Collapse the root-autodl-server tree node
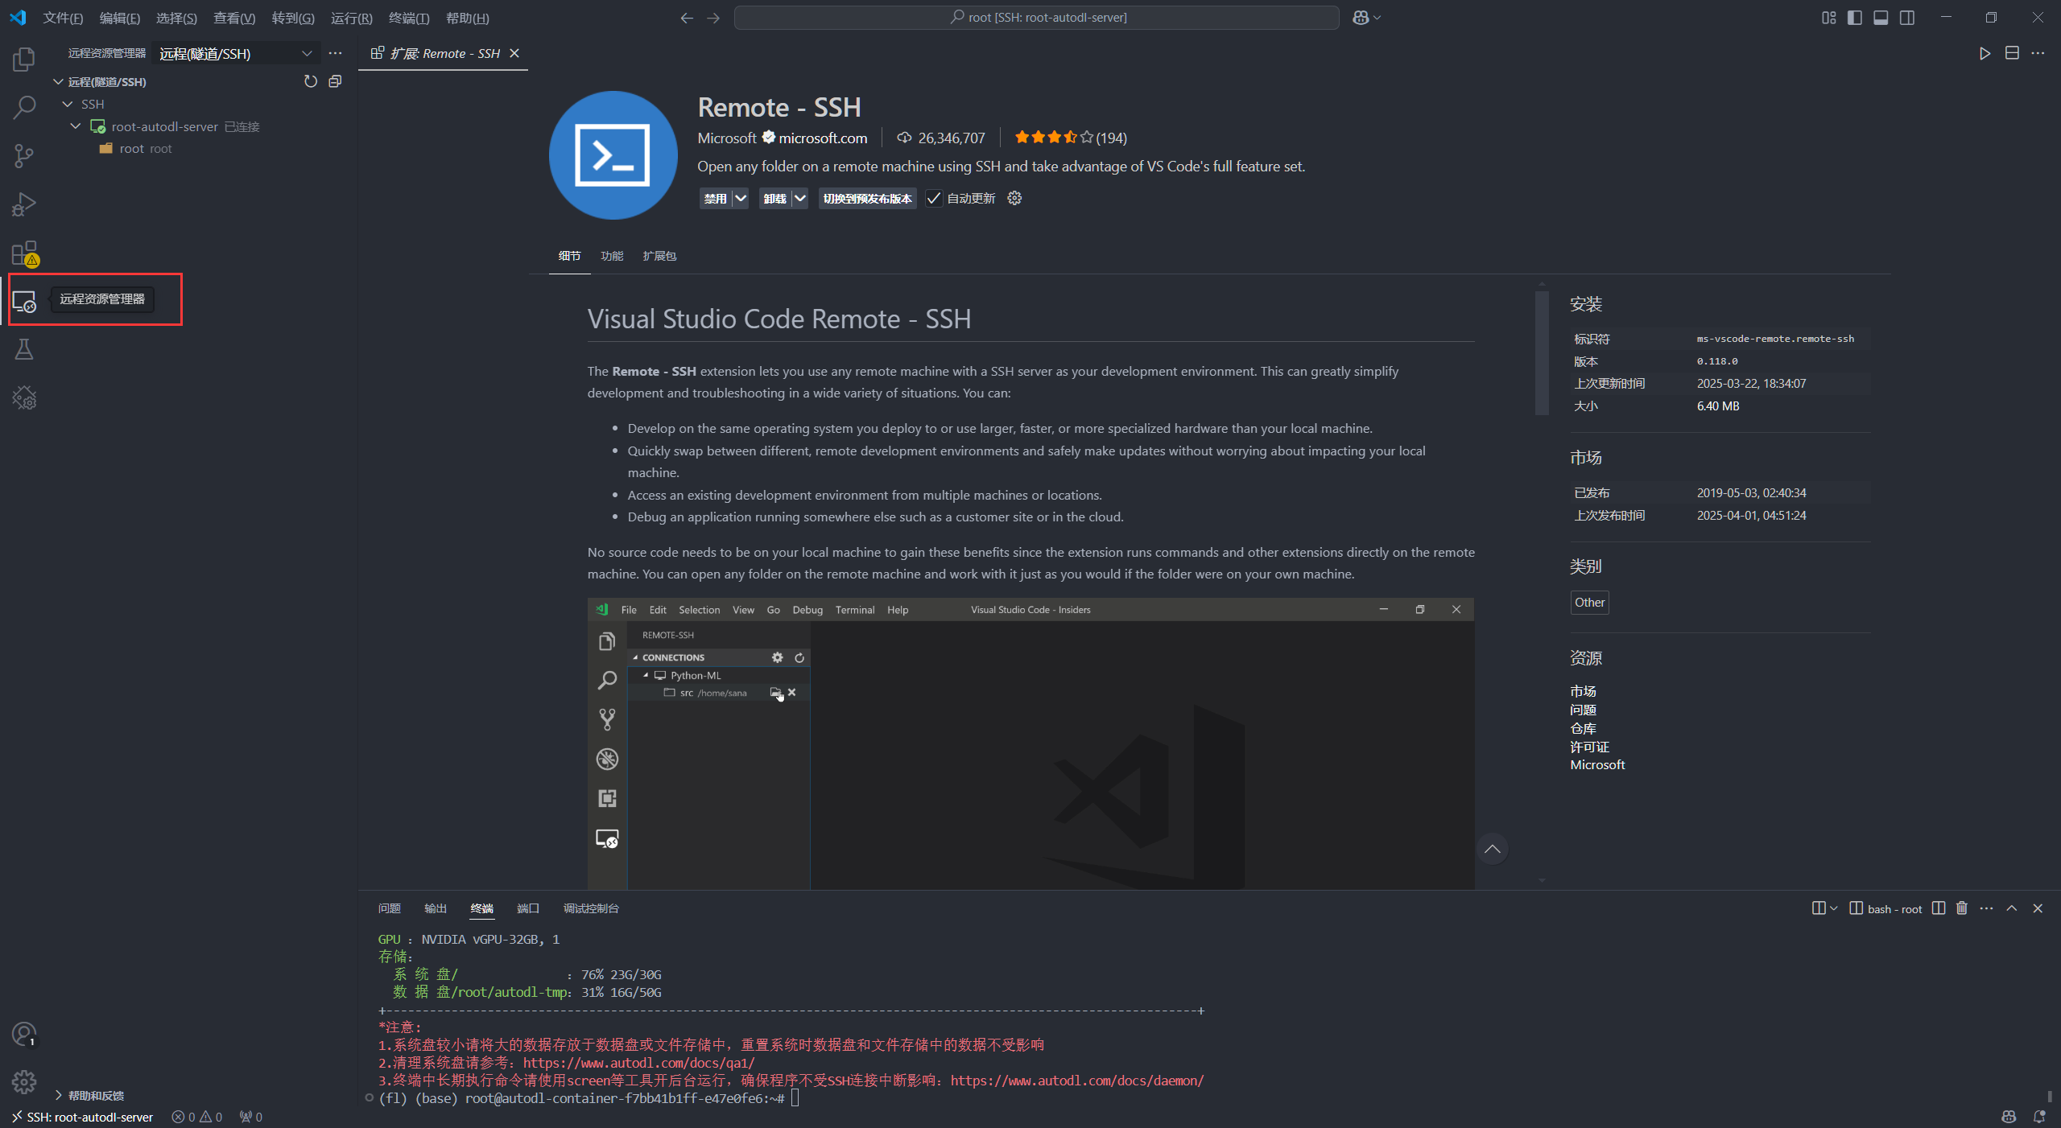2061x1128 pixels. (x=76, y=126)
